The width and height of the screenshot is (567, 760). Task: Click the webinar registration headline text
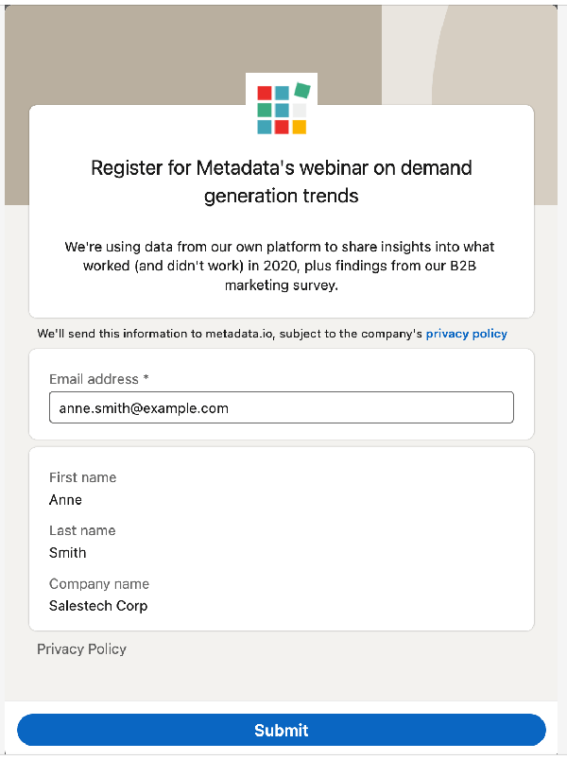pyautogui.click(x=282, y=181)
